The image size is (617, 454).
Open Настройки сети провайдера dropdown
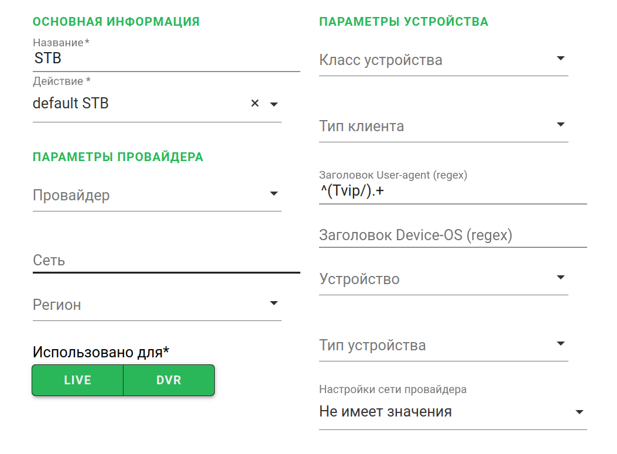click(x=579, y=412)
